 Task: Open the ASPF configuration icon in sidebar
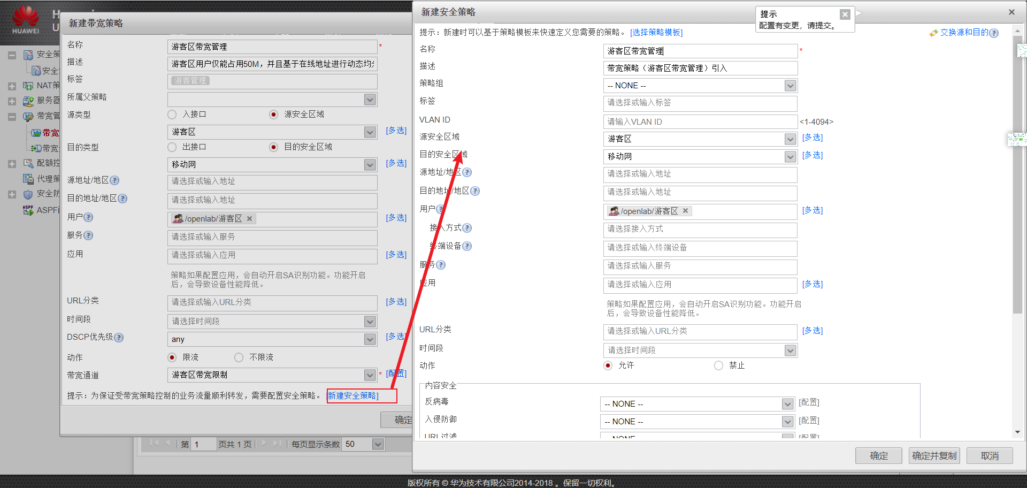click(28, 210)
